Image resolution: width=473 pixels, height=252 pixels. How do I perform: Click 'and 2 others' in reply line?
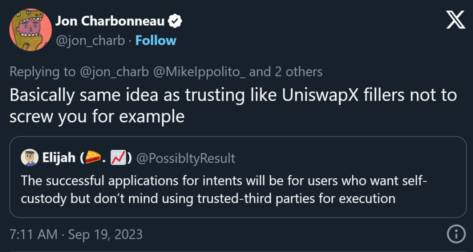[286, 72]
